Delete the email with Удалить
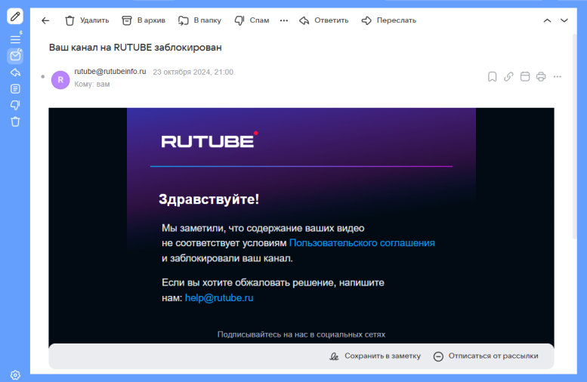587x382 pixels. coord(87,20)
